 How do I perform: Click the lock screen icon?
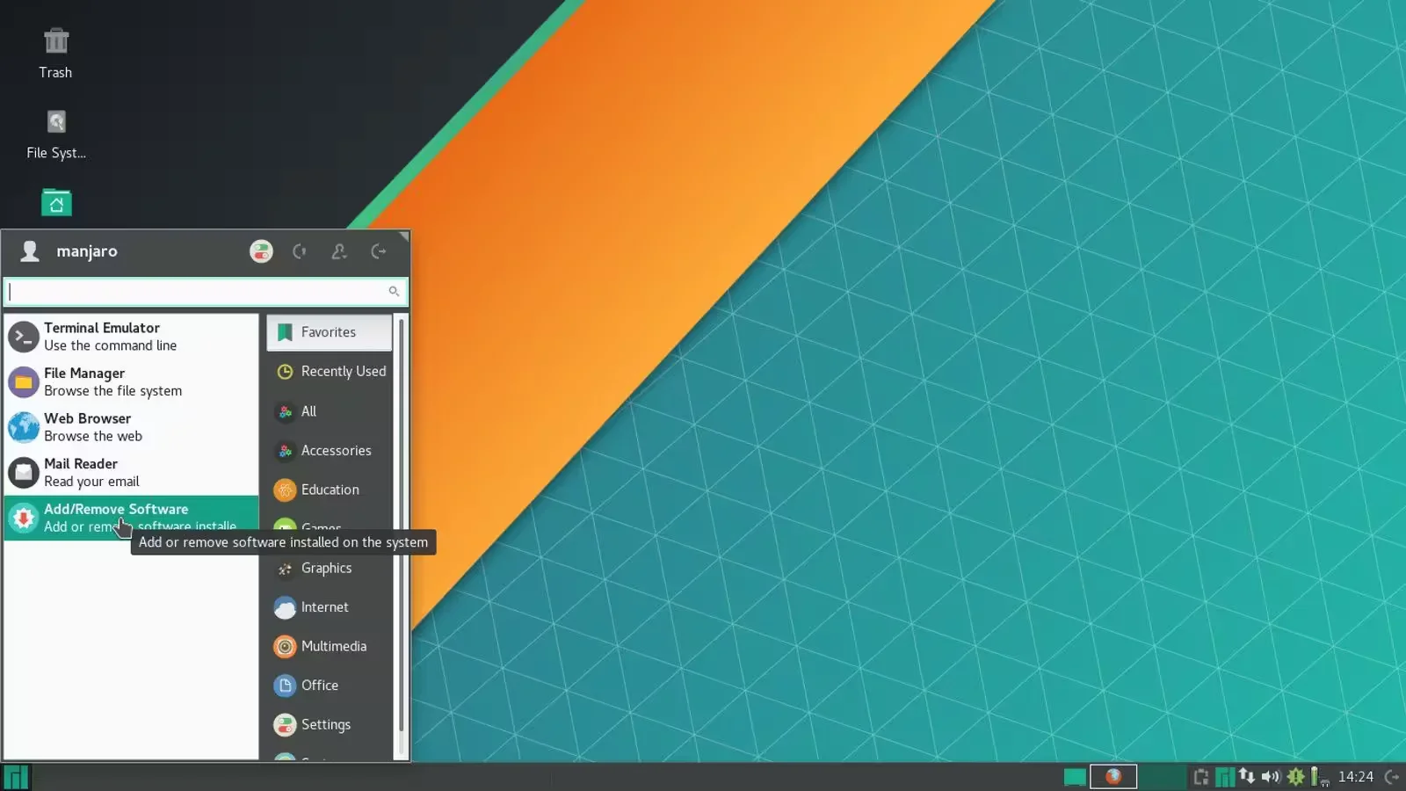point(300,251)
